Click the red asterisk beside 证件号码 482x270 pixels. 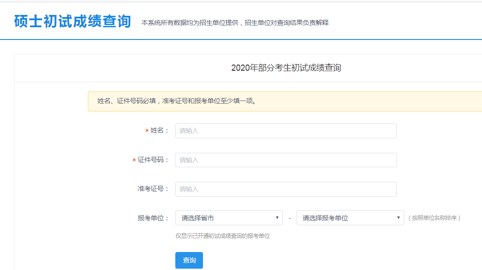134,160
